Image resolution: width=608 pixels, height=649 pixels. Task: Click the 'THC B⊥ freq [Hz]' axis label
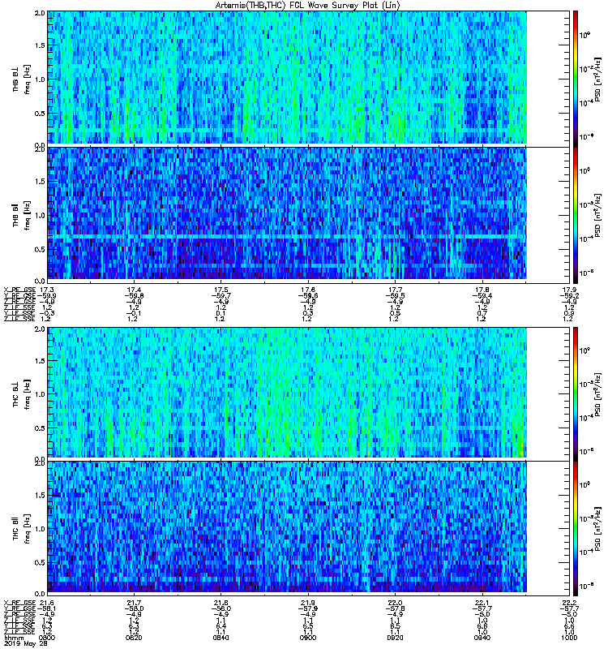[x=21, y=394]
